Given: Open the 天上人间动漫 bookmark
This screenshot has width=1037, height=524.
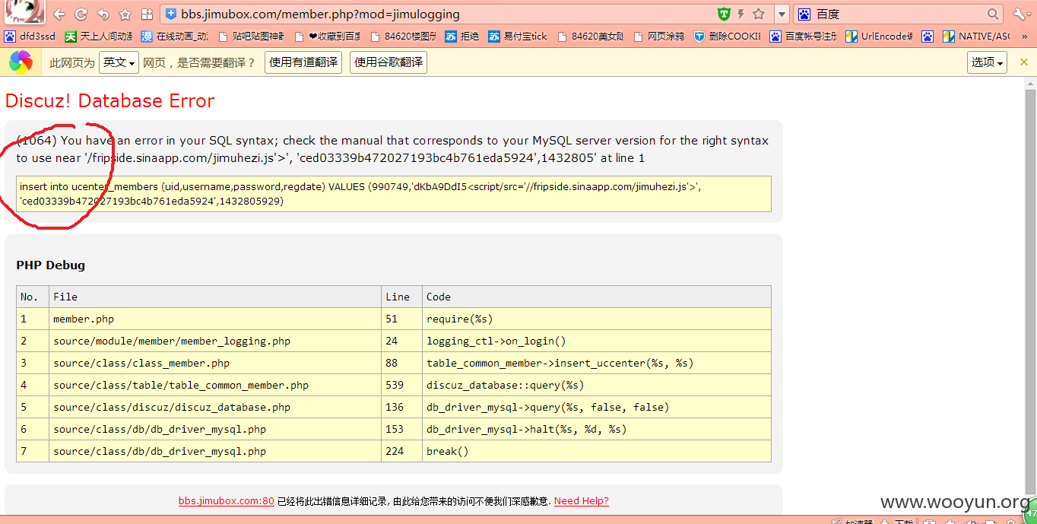Looking at the screenshot, I should (99, 36).
